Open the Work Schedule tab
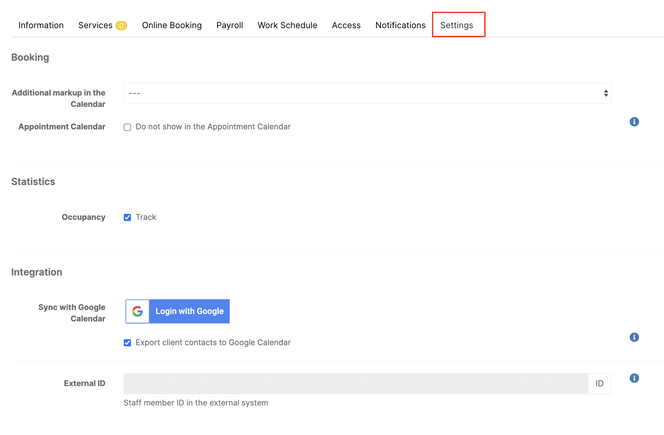 (287, 25)
